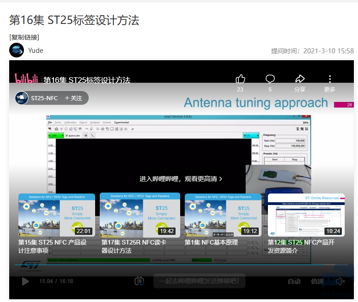Click the thumbs-up like icon
The width and height of the screenshot is (358, 302).
(x=240, y=79)
